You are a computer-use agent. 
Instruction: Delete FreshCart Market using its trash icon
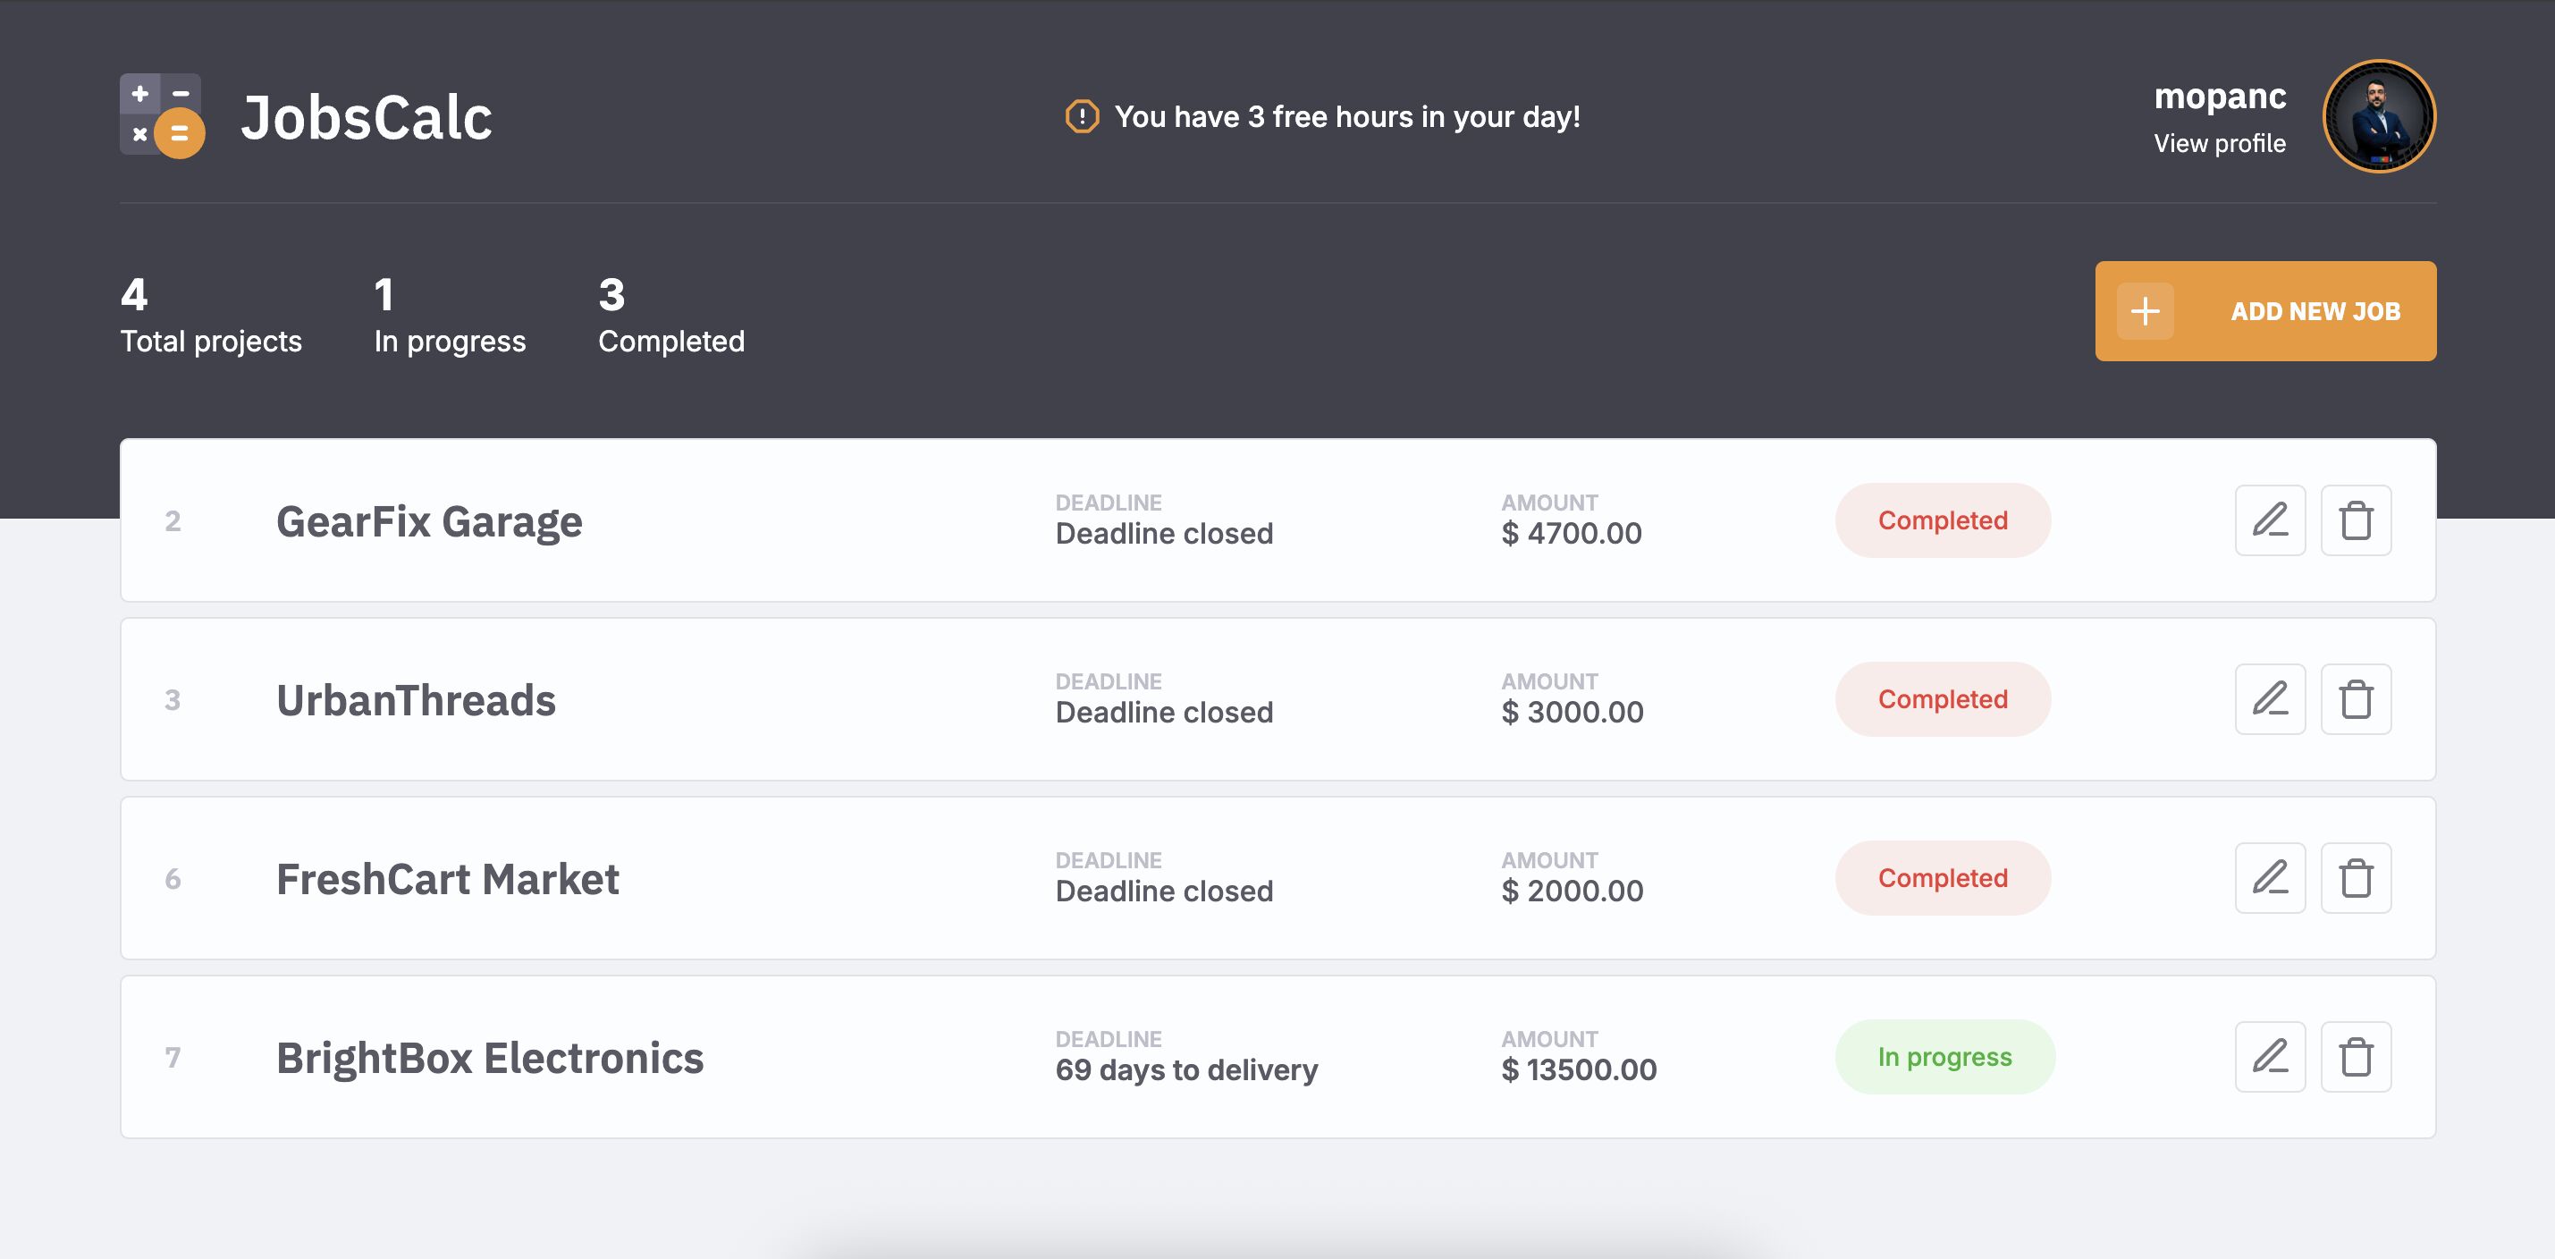pyautogui.click(x=2357, y=877)
